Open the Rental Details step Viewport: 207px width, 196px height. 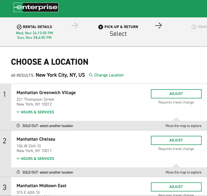point(37,27)
